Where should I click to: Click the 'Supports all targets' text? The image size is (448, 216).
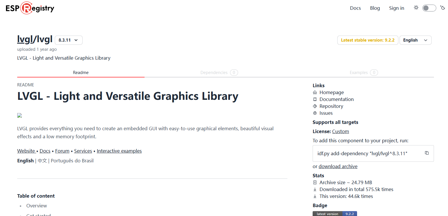pos(335,122)
